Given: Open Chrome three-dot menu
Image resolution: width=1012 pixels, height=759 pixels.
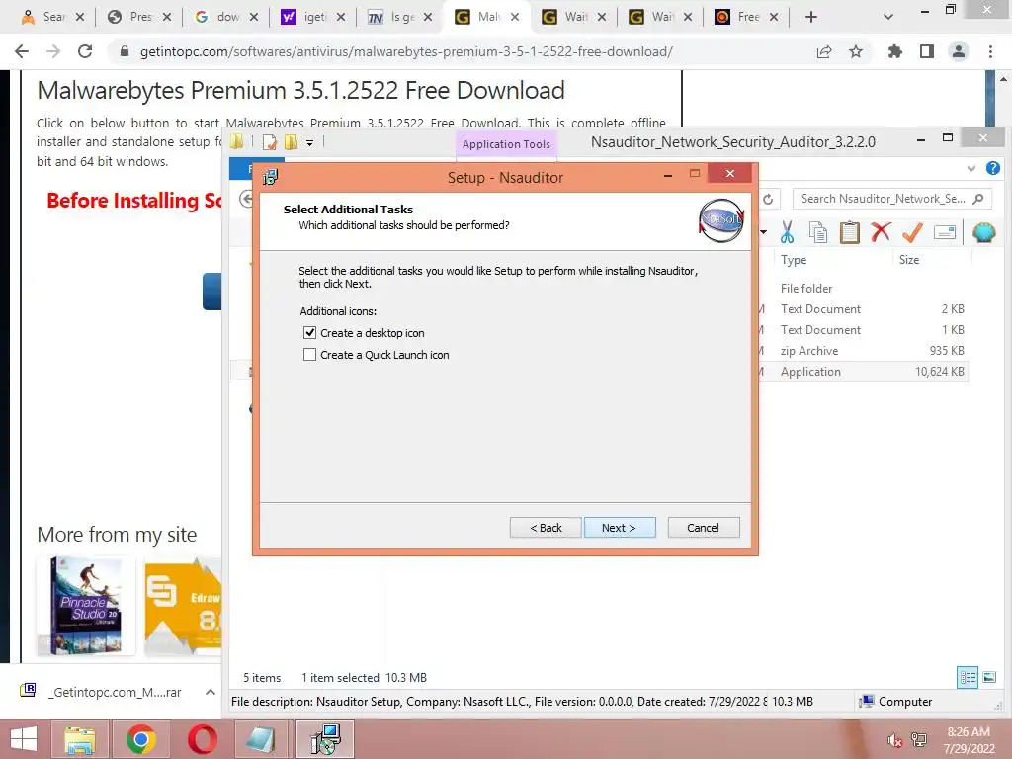Looking at the screenshot, I should [990, 51].
